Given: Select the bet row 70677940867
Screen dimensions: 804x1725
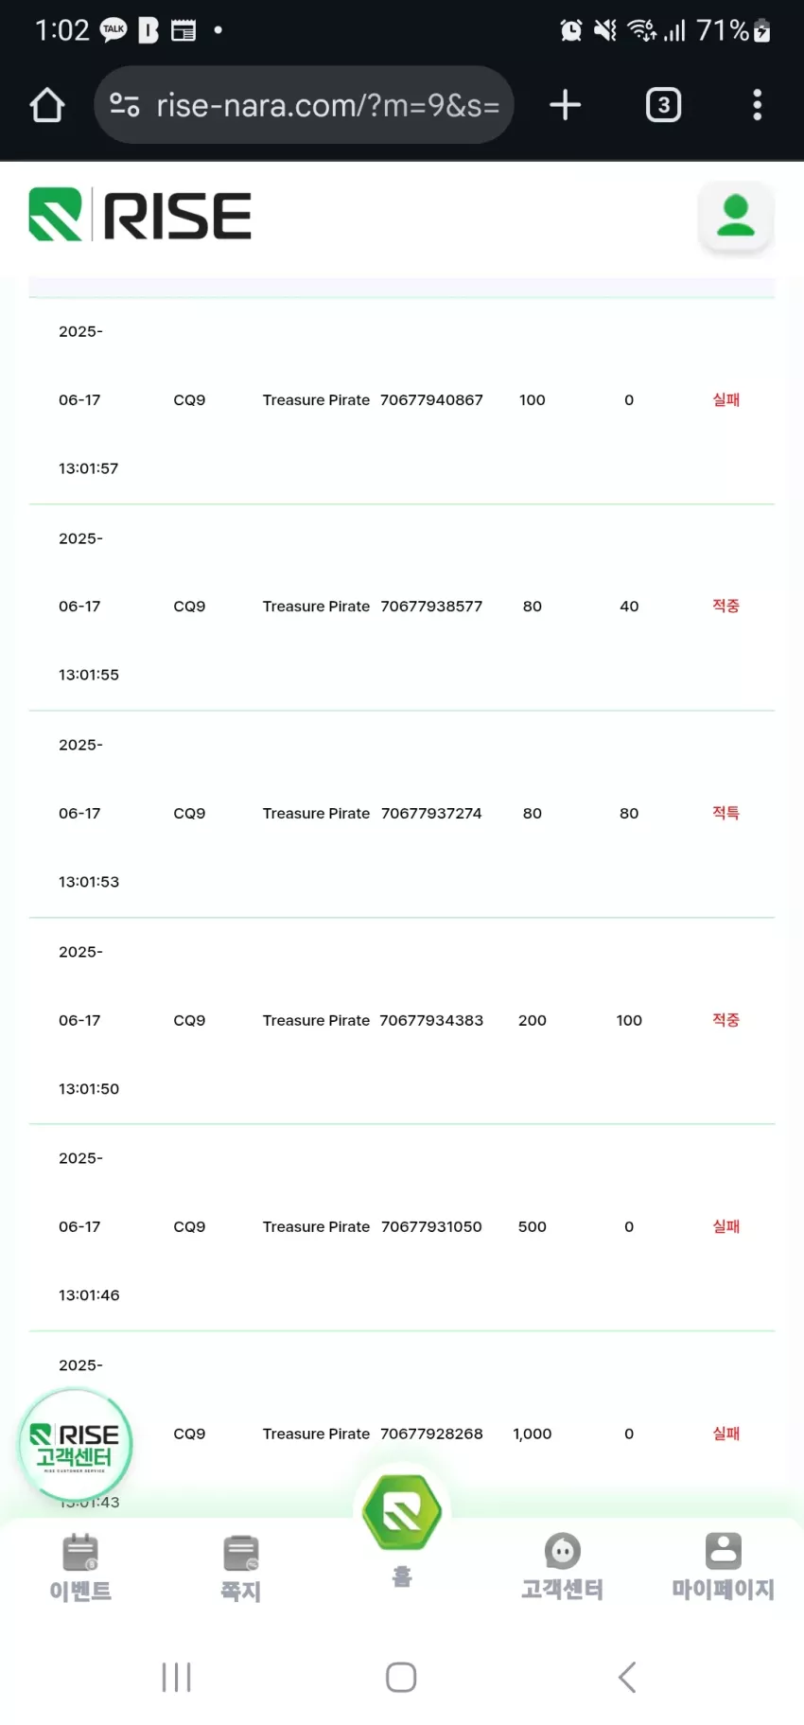Looking at the screenshot, I should [x=402, y=400].
